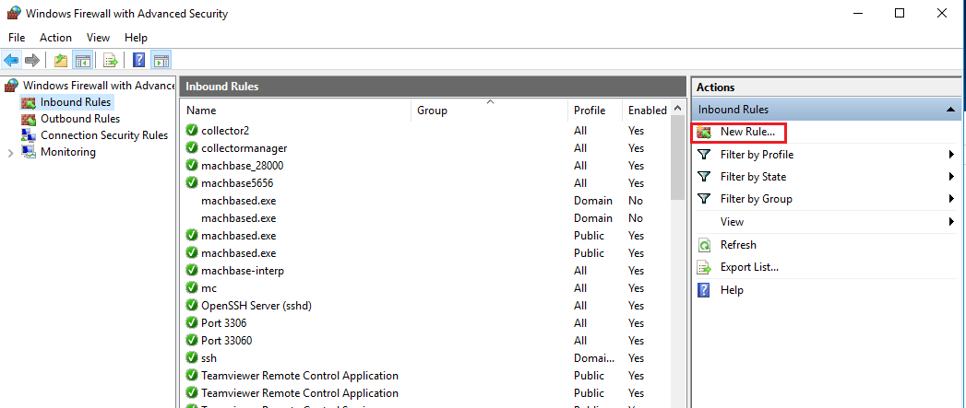Click Export List... in Actions pane
Screen dimensions: 966x408
pyautogui.click(x=748, y=267)
